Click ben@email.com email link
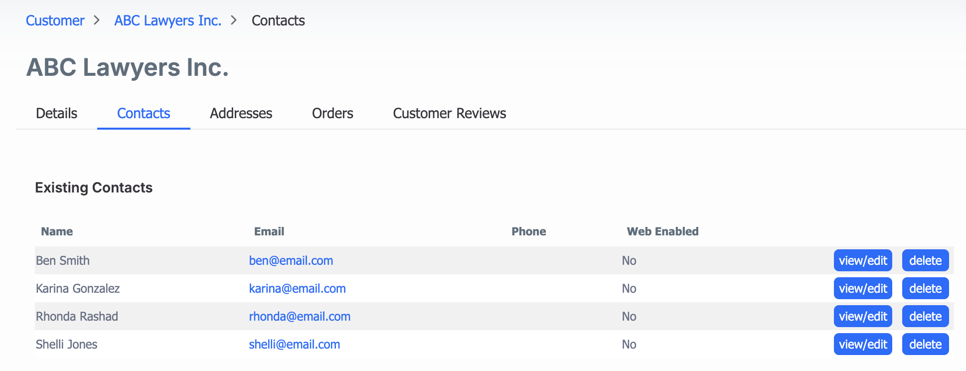Screen dimensions: 966x371 coord(291,260)
